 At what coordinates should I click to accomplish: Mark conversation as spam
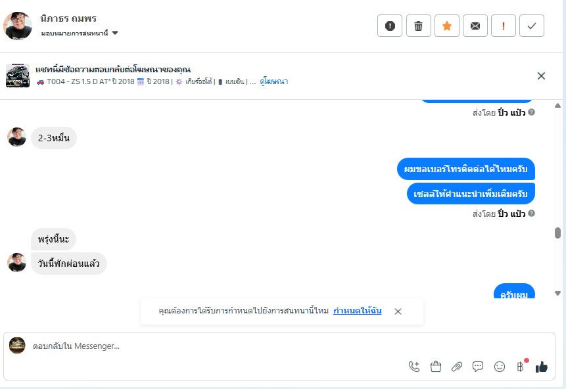tap(390, 26)
